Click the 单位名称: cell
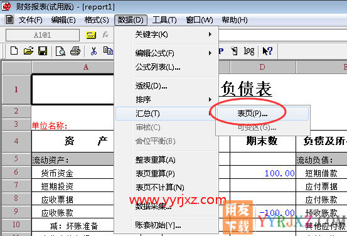This screenshot has height=236, width=347. click(x=50, y=126)
